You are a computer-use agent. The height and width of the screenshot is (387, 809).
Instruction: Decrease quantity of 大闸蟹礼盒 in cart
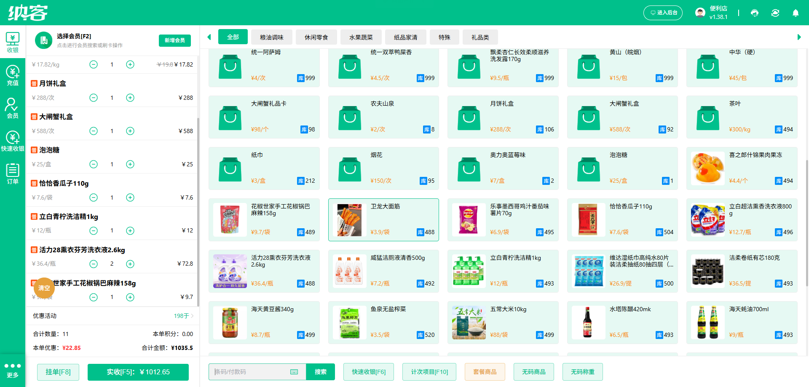[94, 131]
